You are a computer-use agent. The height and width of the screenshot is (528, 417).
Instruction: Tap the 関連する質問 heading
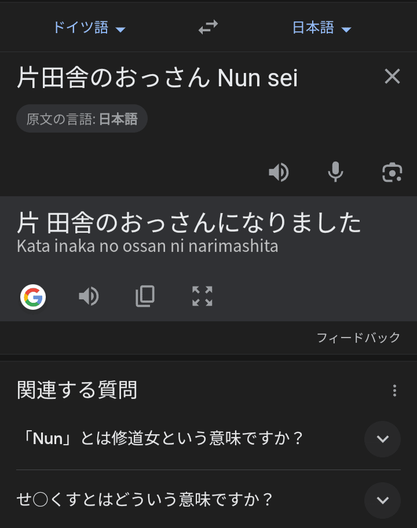77,390
